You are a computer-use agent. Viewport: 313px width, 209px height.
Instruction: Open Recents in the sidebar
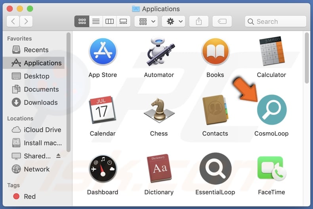[x=34, y=50]
